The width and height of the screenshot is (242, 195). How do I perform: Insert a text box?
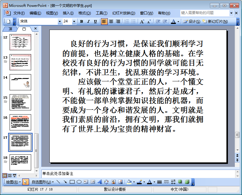[x=86, y=182]
